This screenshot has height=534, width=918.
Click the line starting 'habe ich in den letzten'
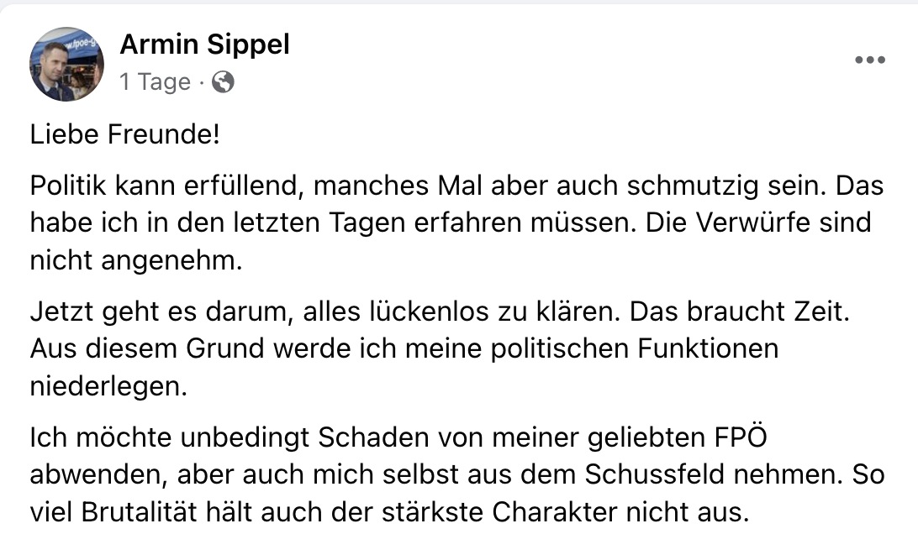pyautogui.click(x=451, y=222)
